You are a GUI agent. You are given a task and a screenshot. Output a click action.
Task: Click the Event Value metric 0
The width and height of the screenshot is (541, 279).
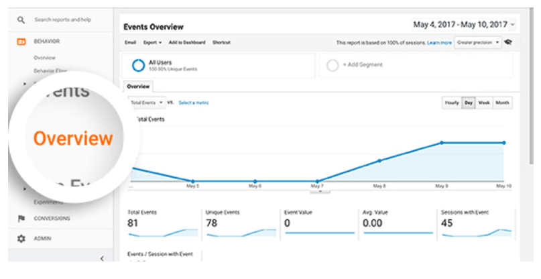pos(287,223)
